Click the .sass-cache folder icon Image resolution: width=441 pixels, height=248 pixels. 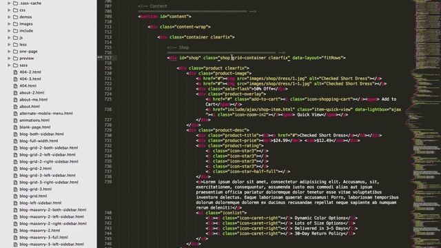(16, 3)
